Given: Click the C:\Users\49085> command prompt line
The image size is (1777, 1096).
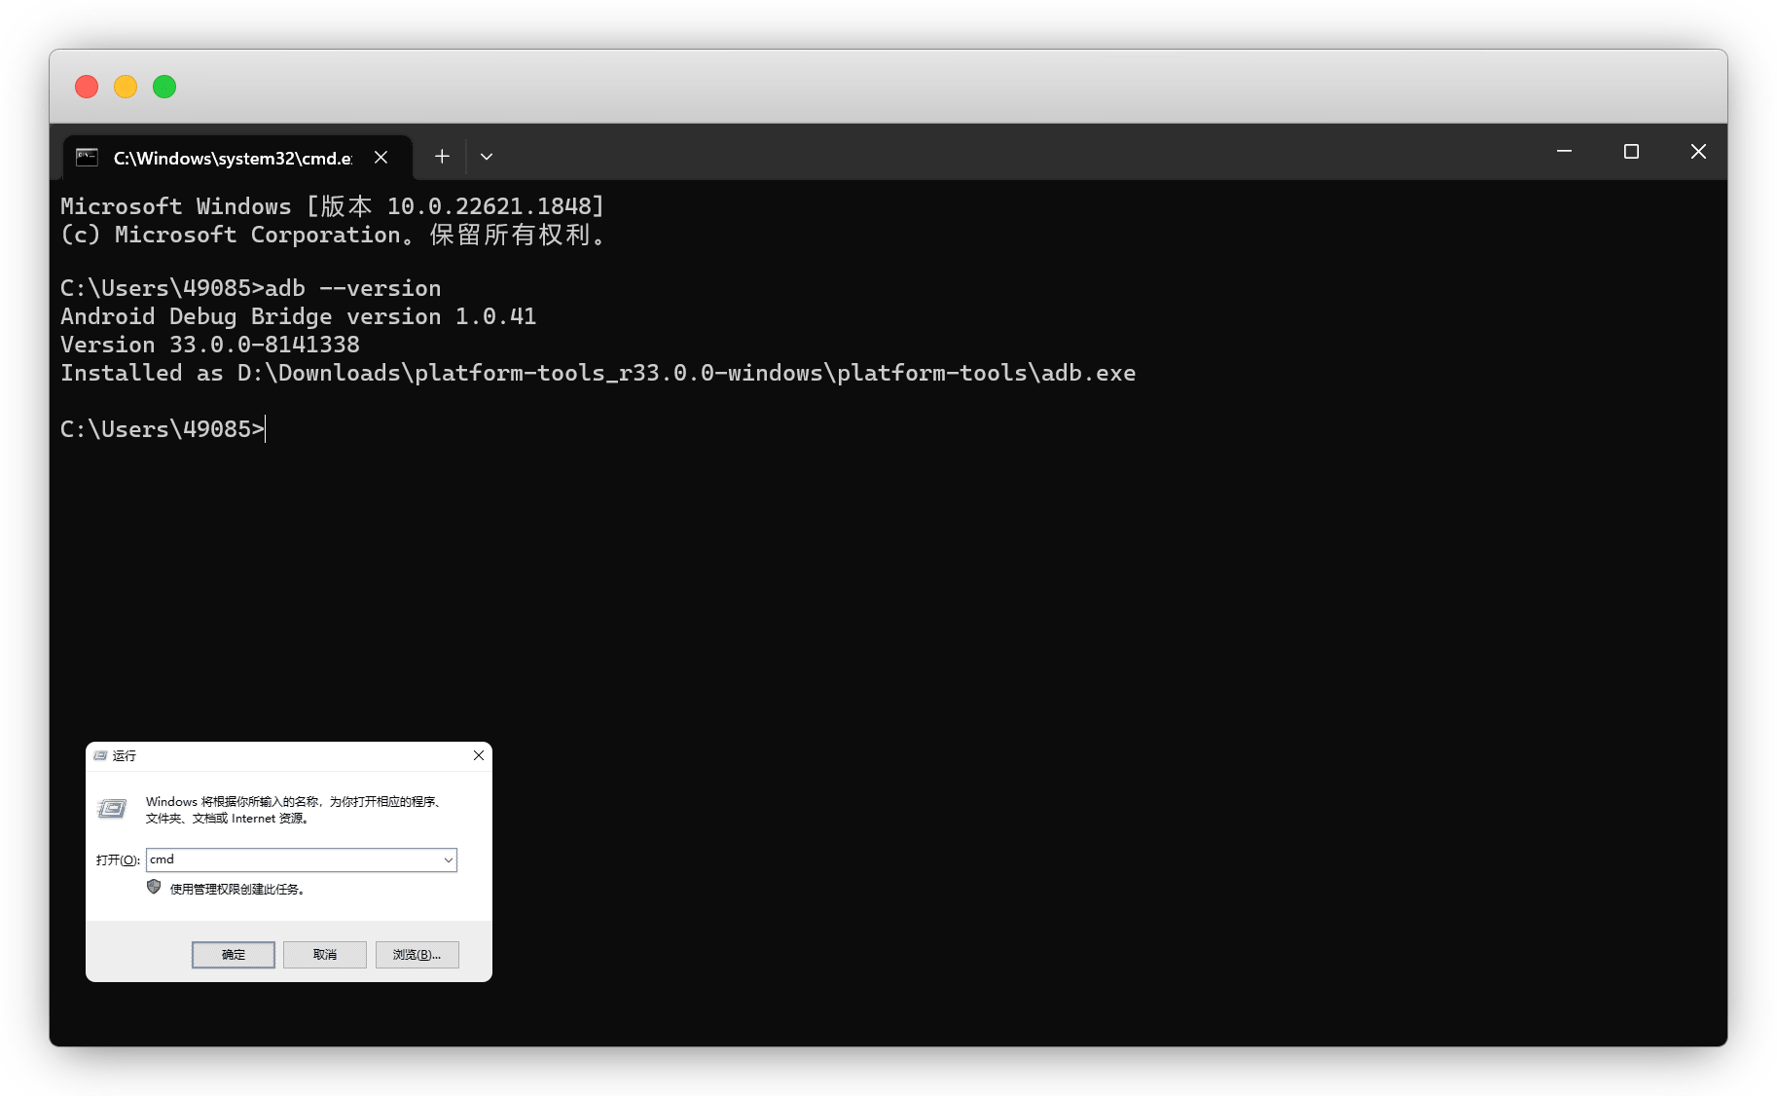Looking at the screenshot, I should point(163,429).
